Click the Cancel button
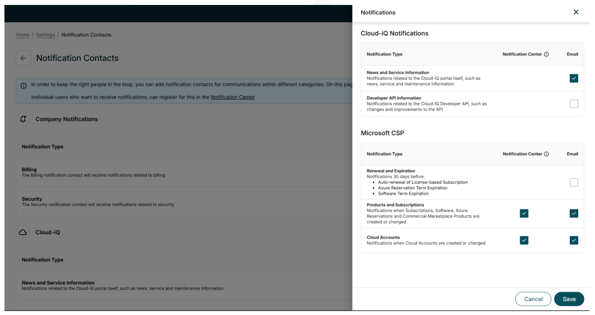This screenshot has width=595, height=315. point(533,299)
